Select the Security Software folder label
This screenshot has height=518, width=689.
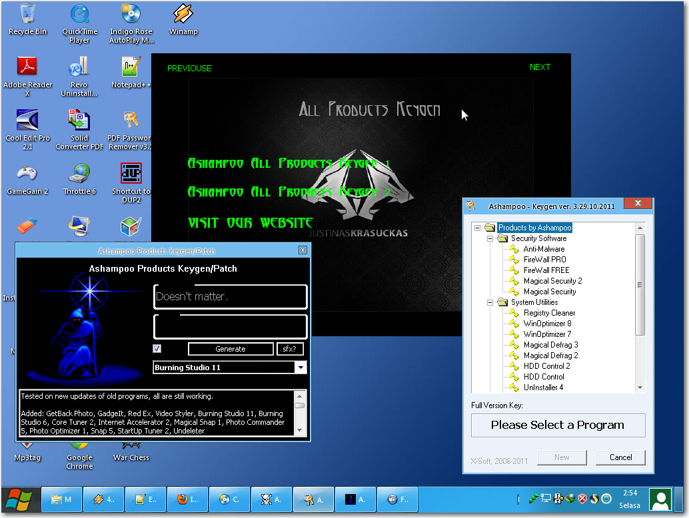538,238
